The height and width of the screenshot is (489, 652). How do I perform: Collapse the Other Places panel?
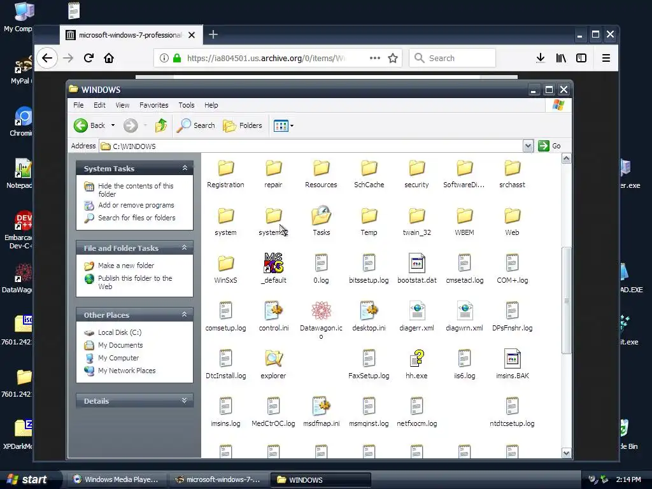click(x=184, y=315)
